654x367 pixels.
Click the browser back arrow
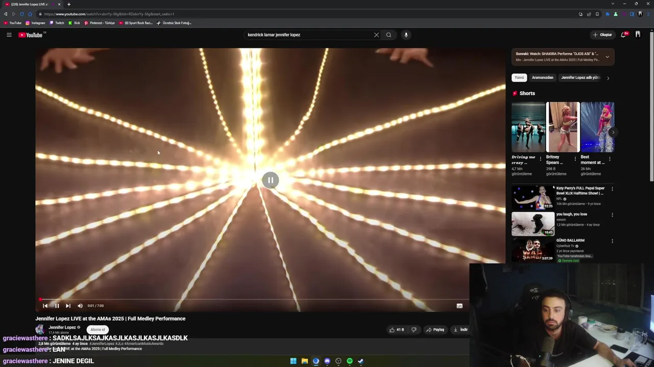point(6,14)
